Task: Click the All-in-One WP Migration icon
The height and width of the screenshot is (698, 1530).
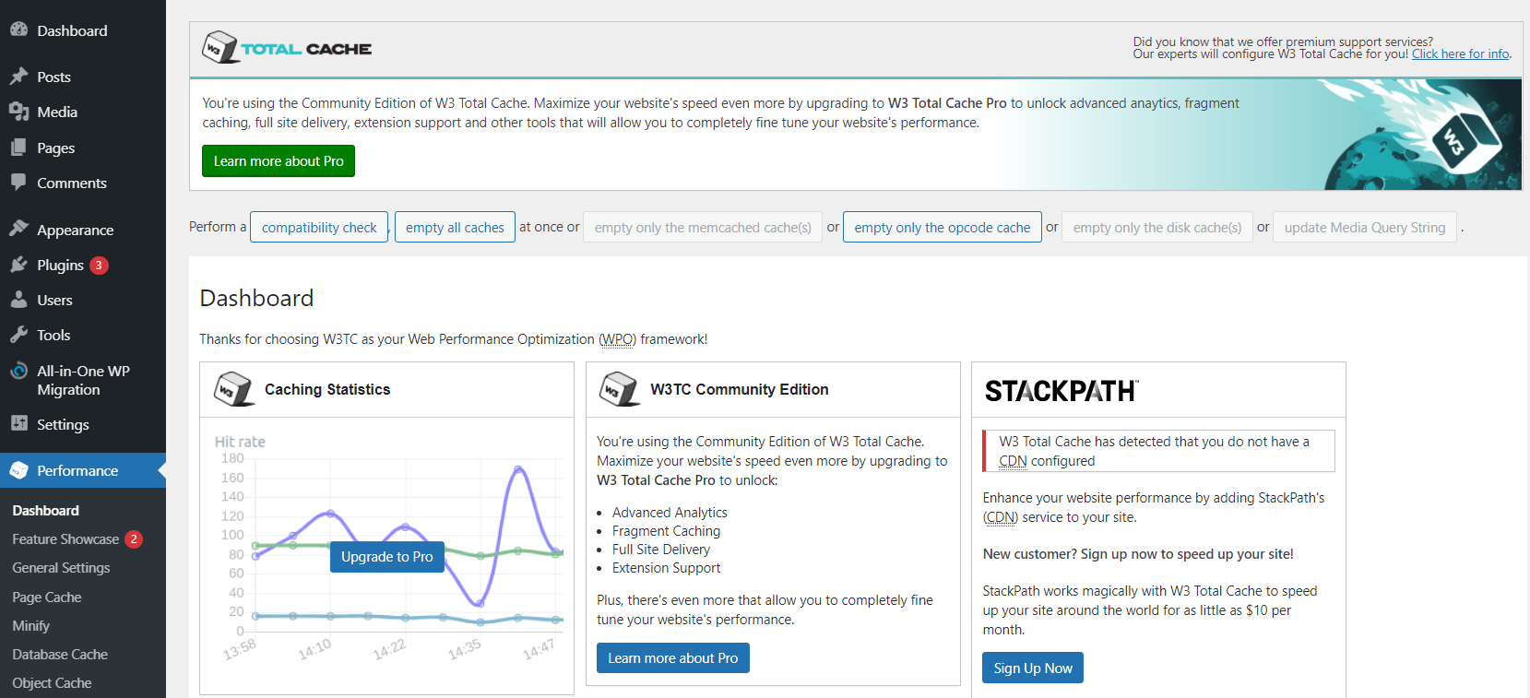Action: coord(18,371)
